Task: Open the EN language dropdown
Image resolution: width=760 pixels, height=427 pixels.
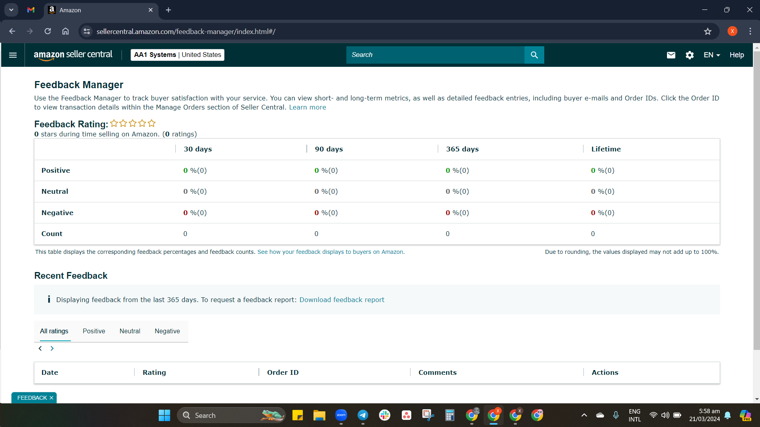Action: [x=712, y=55]
